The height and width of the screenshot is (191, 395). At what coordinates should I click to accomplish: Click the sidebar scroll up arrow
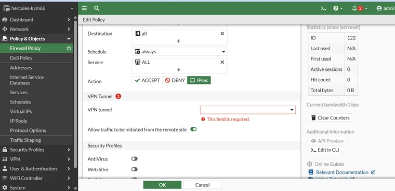75,18
